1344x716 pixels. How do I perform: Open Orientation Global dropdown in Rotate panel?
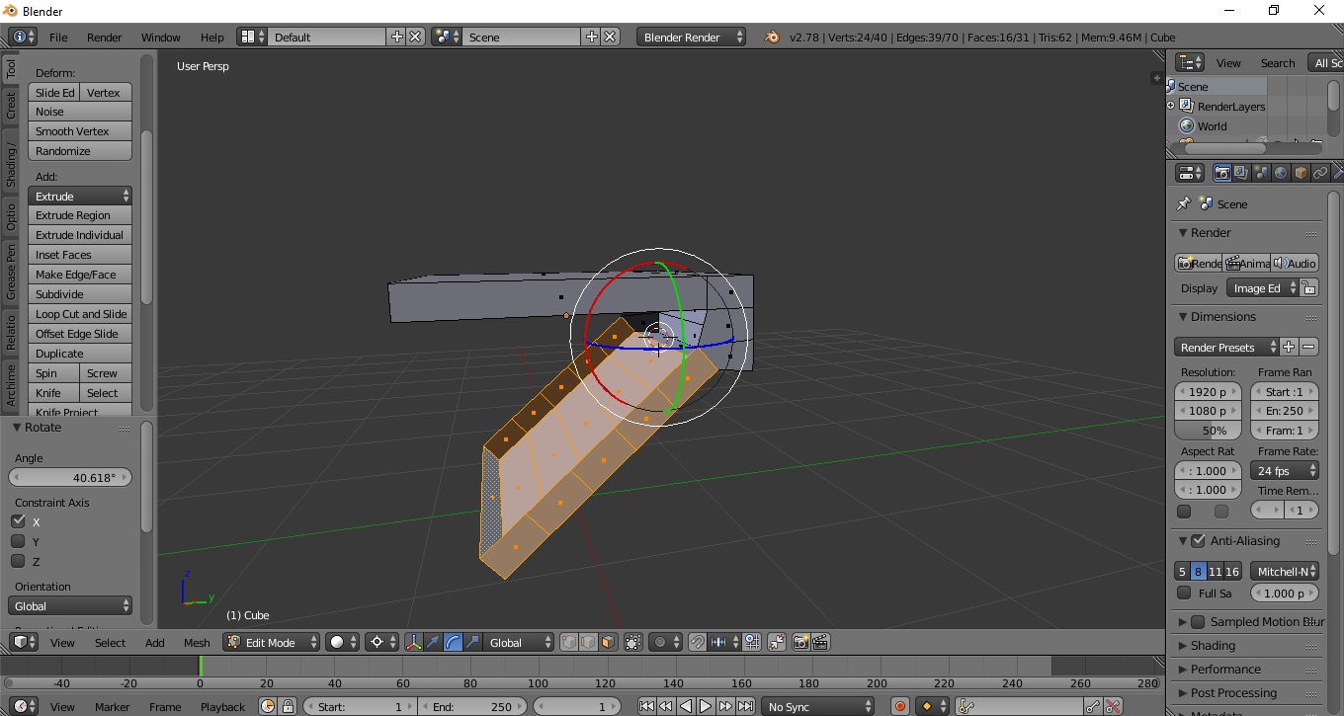tap(71, 605)
